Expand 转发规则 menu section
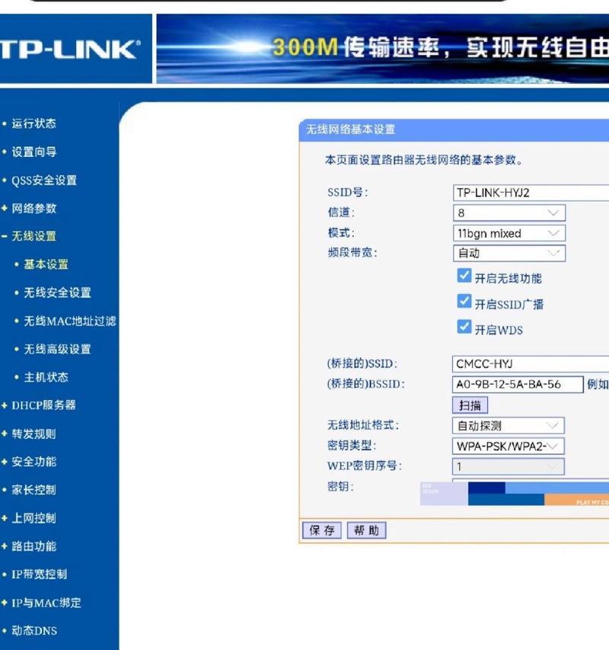The image size is (609, 650). click(33, 434)
